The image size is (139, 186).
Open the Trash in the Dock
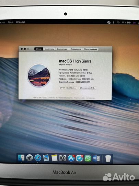pyautogui.click(x=108, y=158)
